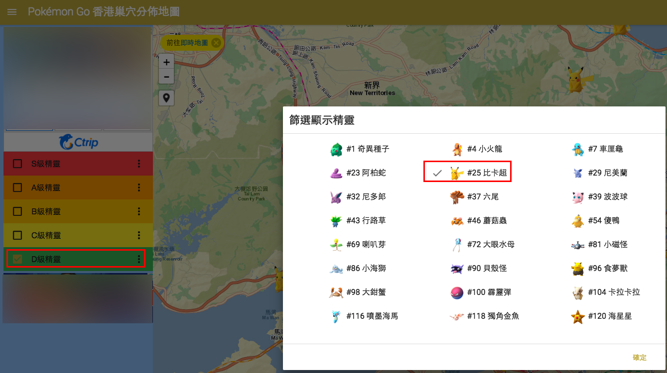Select the #120 海星星 Staryu icon
The width and height of the screenshot is (667, 373).
(x=578, y=316)
